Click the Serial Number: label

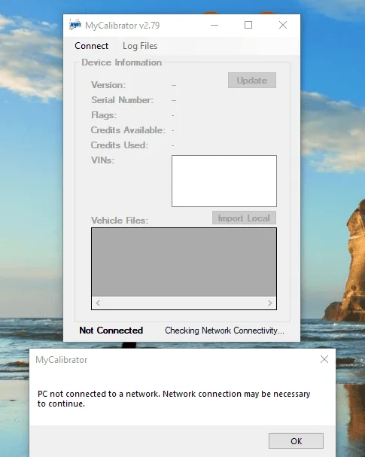click(x=122, y=100)
